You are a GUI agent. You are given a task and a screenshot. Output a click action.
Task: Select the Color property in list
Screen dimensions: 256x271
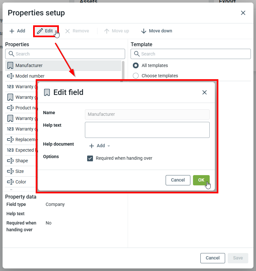point(21,182)
